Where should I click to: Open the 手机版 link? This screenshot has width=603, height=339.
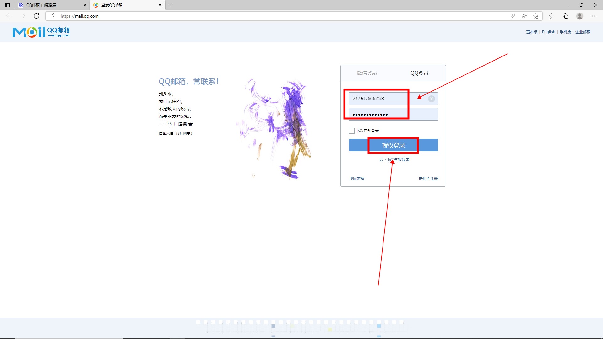click(565, 32)
